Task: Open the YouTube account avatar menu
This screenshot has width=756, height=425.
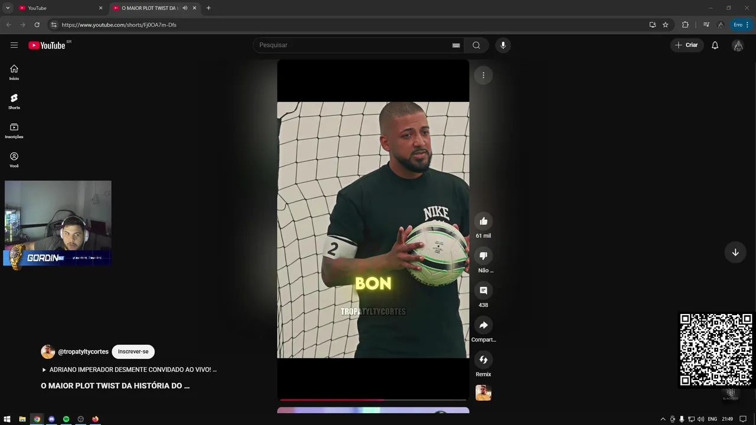Action: [x=738, y=45]
